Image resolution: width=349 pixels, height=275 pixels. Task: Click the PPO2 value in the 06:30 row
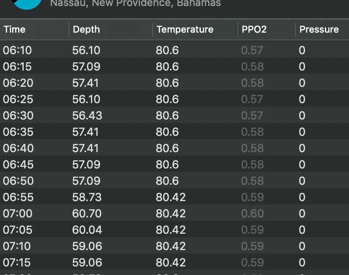pos(252,116)
